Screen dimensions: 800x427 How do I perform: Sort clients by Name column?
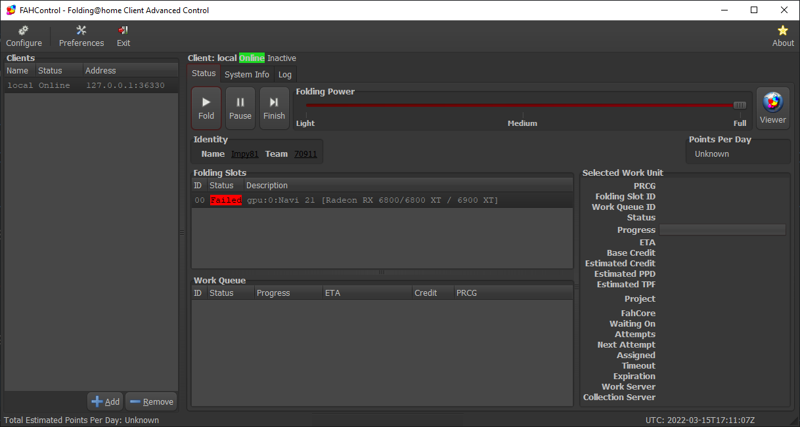click(20, 70)
